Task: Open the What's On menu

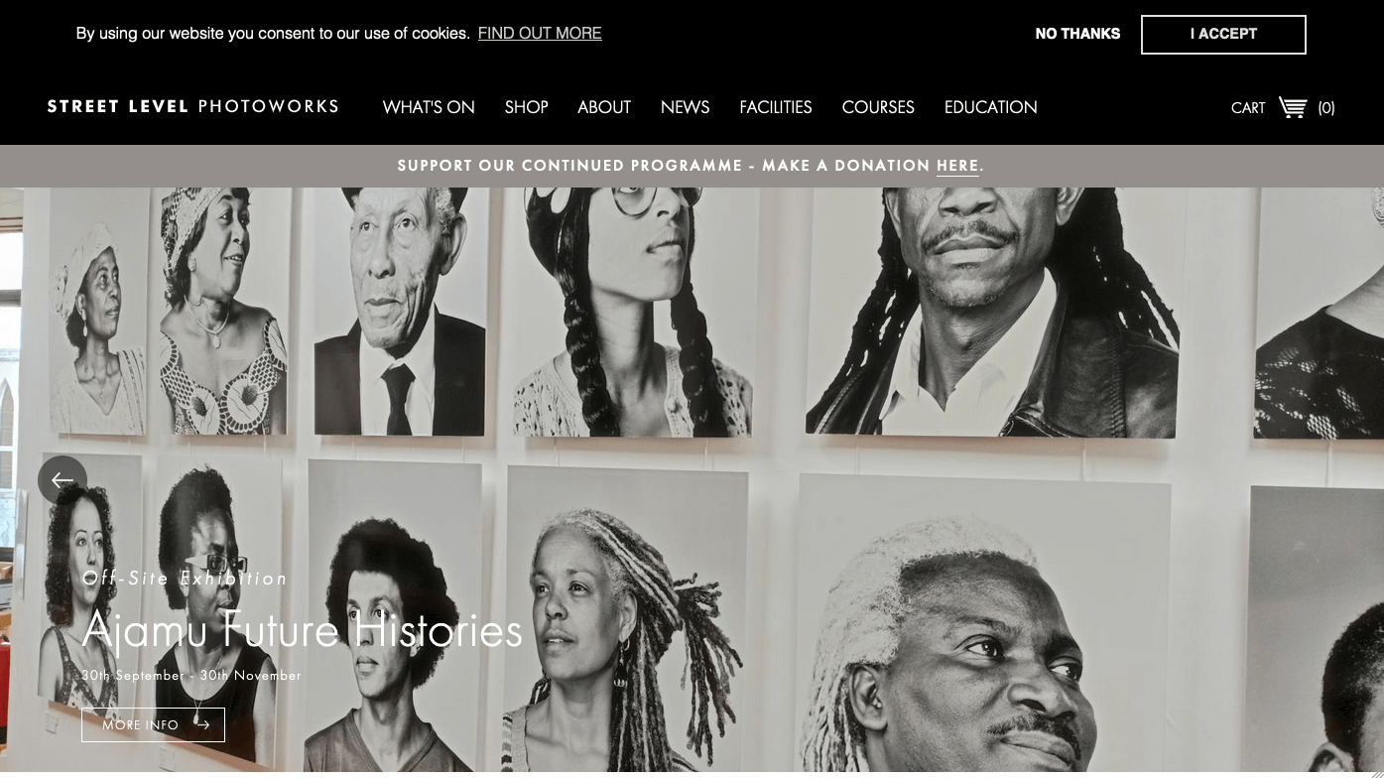Action: (429, 107)
